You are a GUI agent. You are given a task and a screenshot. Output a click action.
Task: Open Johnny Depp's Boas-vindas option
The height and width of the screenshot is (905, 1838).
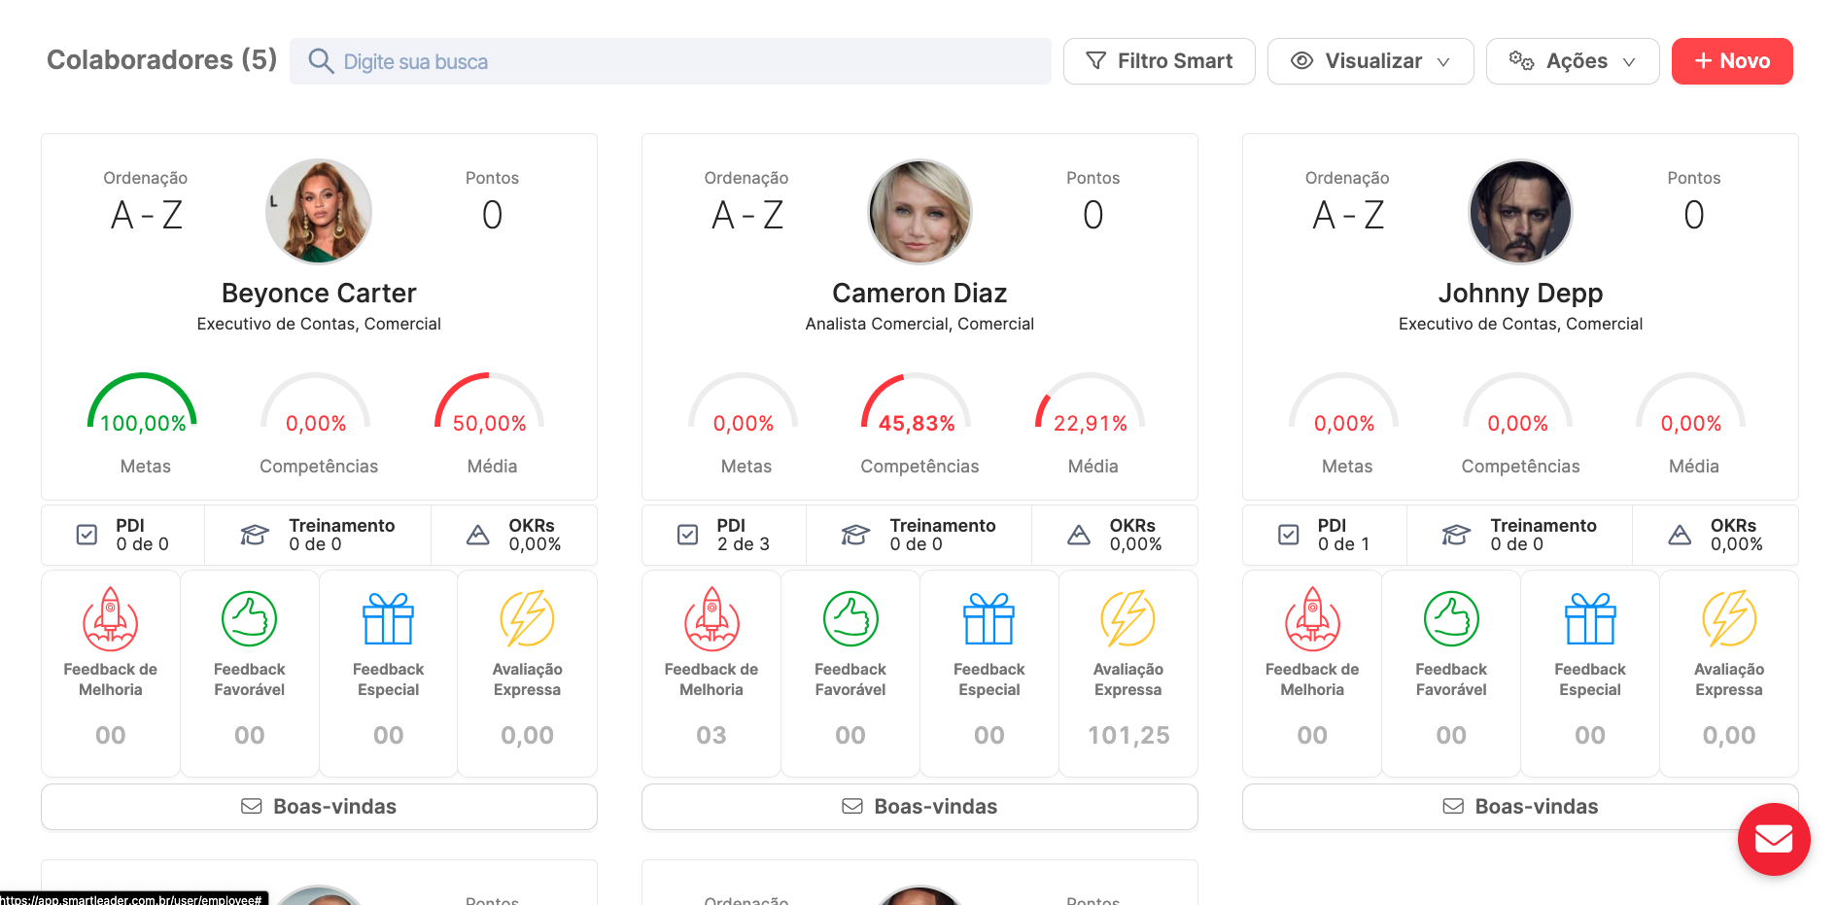[1519, 806]
